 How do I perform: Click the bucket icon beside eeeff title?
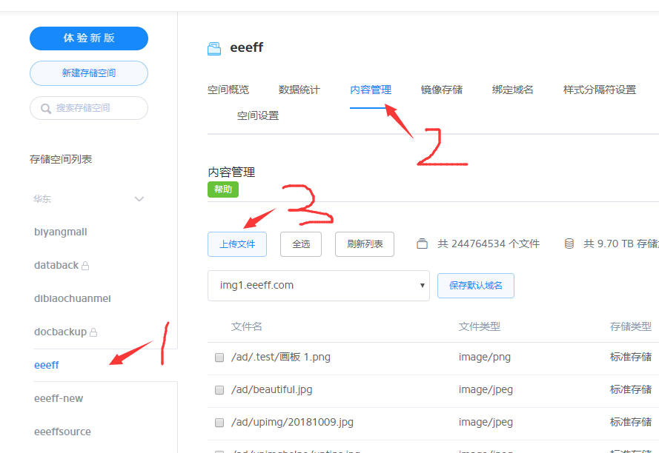214,47
